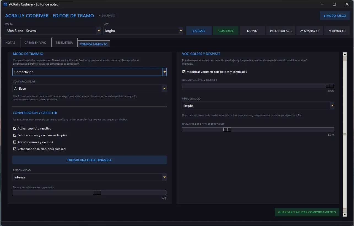Viewport: 354px width, 226px height.
Task: Go to the TELEMETRÍA tab
Action: pyautogui.click(x=64, y=43)
